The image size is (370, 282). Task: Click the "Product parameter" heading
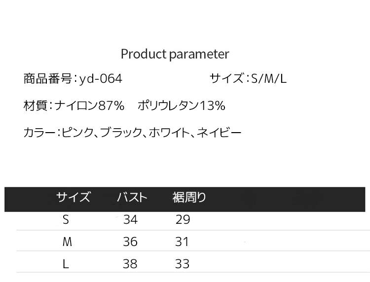pos(175,54)
